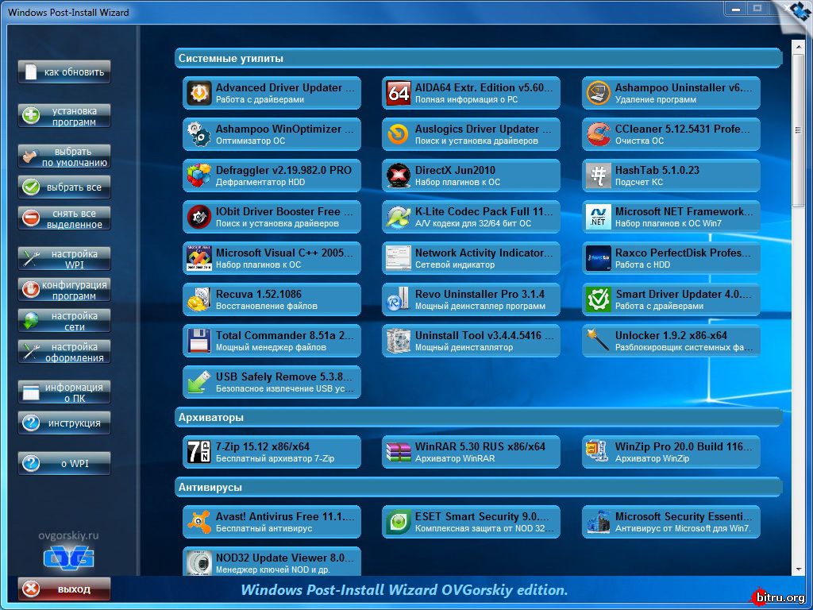Collapse the 'Архиваторы' category header
Viewport: 813px width, 610px height.
coord(478,417)
